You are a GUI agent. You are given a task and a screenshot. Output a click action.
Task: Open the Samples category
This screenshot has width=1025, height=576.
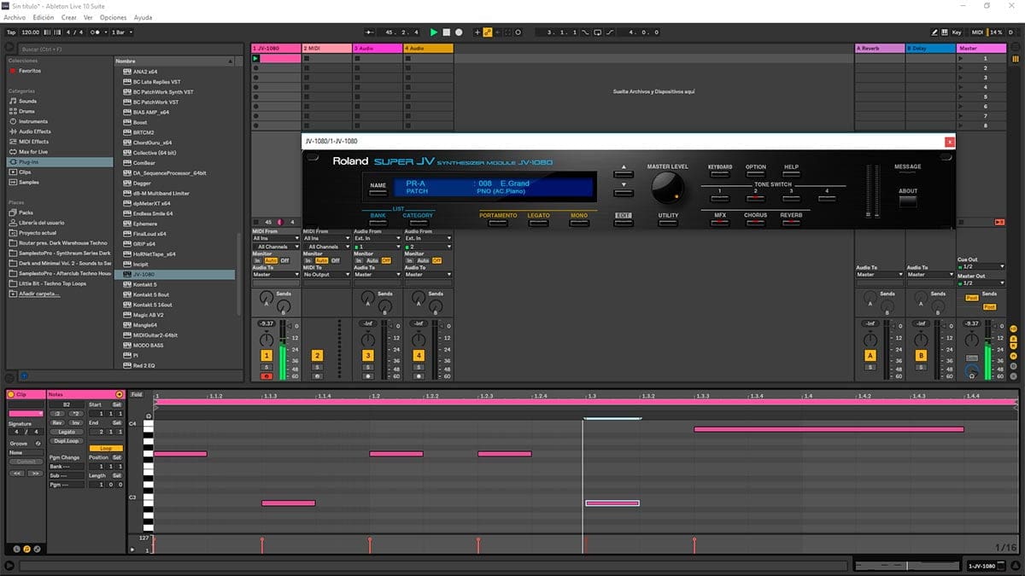(29, 182)
